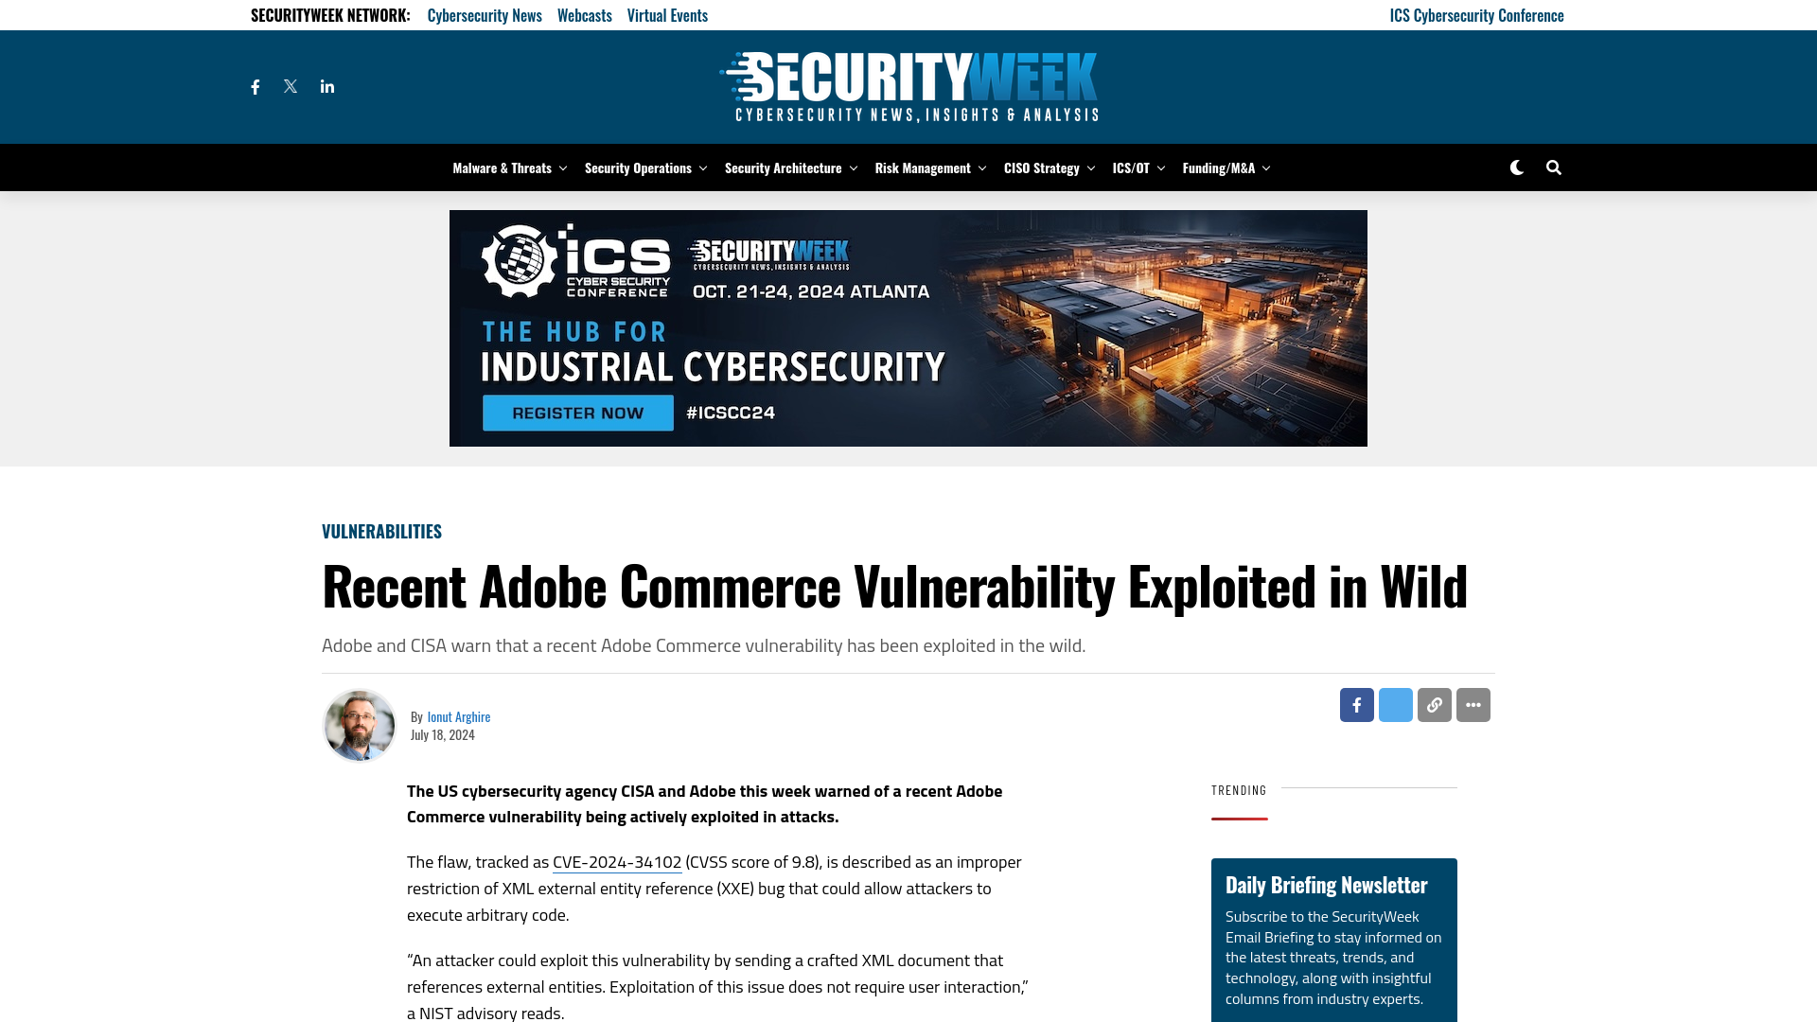Screen dimensions: 1817x1022
Task: Click the VULNERABILITIES category label
Action: (382, 530)
